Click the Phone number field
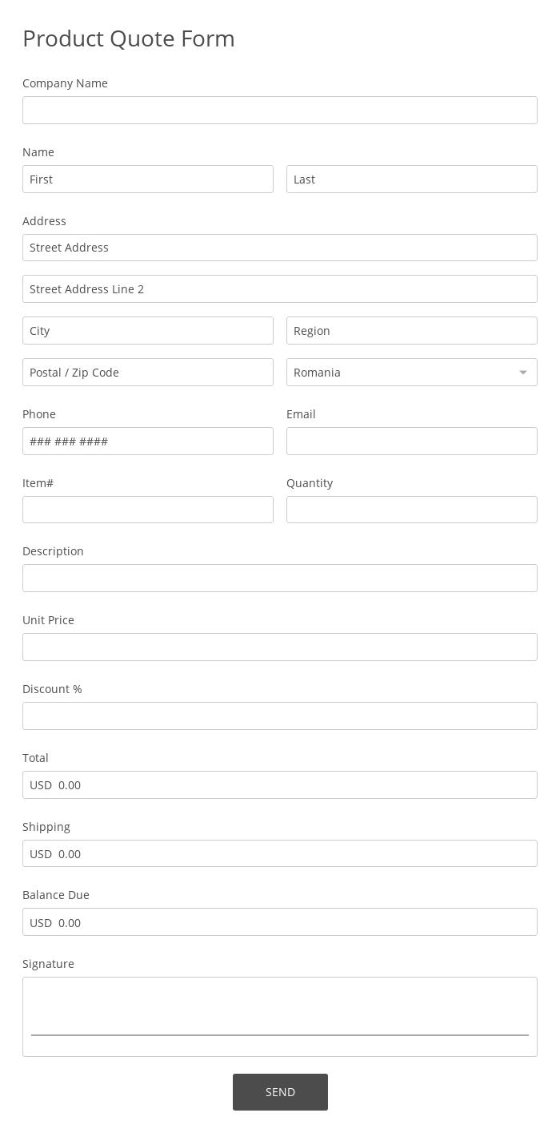Viewport: 560px width, 1133px height. [148, 441]
